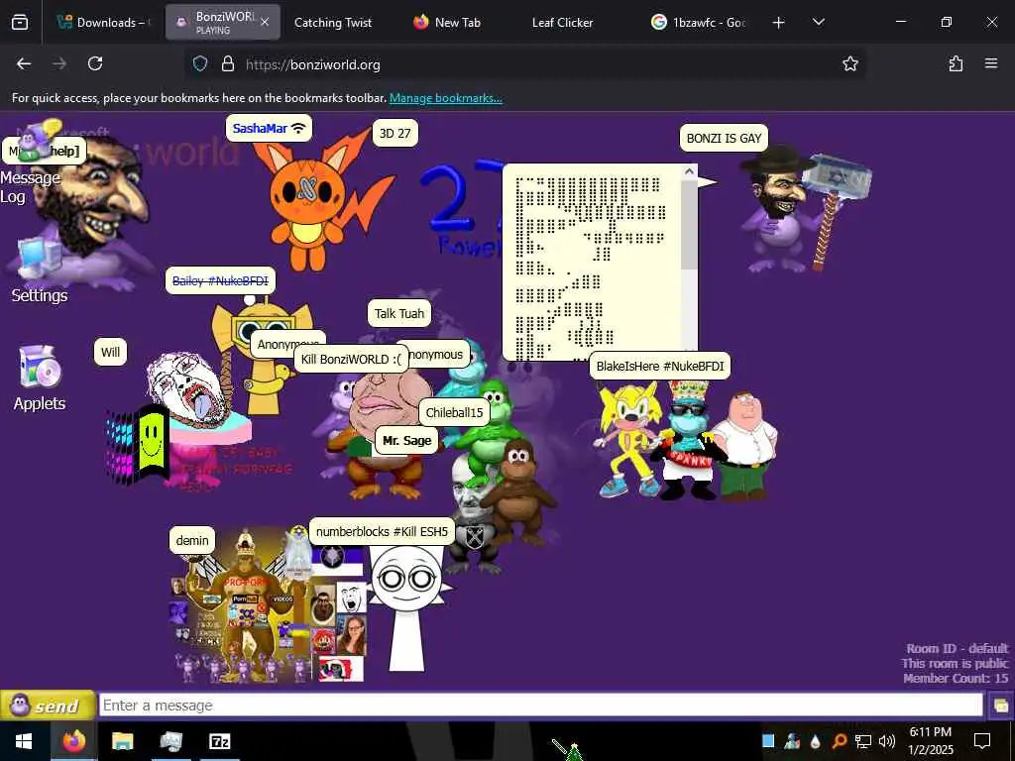Click the crossed-out 'Bailey #NukeBFDI' name tag
Screen dimensions: 1015x761
[220, 280]
